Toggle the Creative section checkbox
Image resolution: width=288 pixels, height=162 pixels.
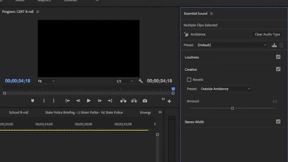click(278, 69)
